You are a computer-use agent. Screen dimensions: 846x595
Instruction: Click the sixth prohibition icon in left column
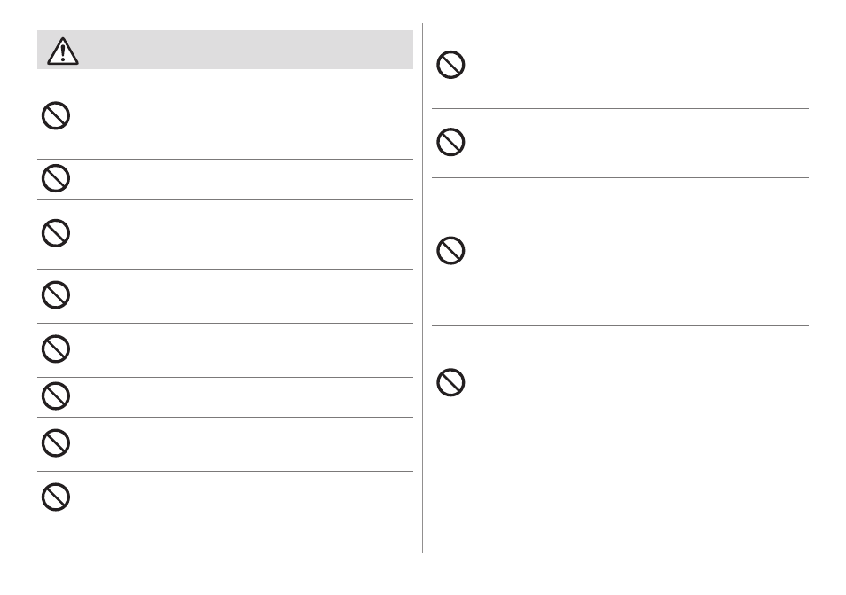[x=56, y=396]
